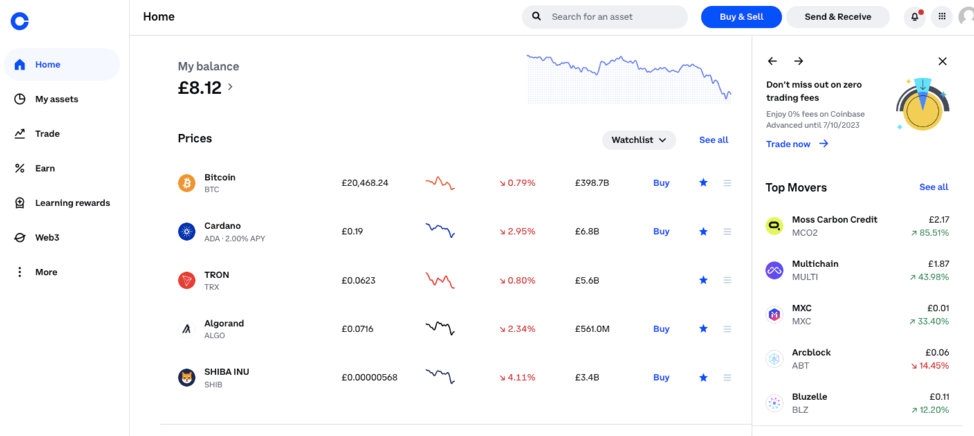The height and width of the screenshot is (436, 974).
Task: Open the notifications bell
Action: [x=915, y=17]
